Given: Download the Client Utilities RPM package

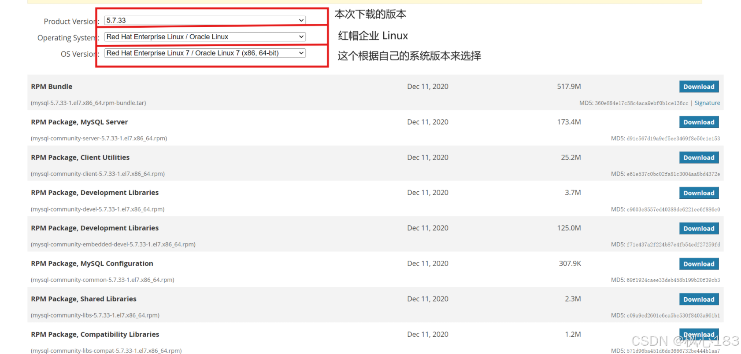Looking at the screenshot, I should click(699, 157).
